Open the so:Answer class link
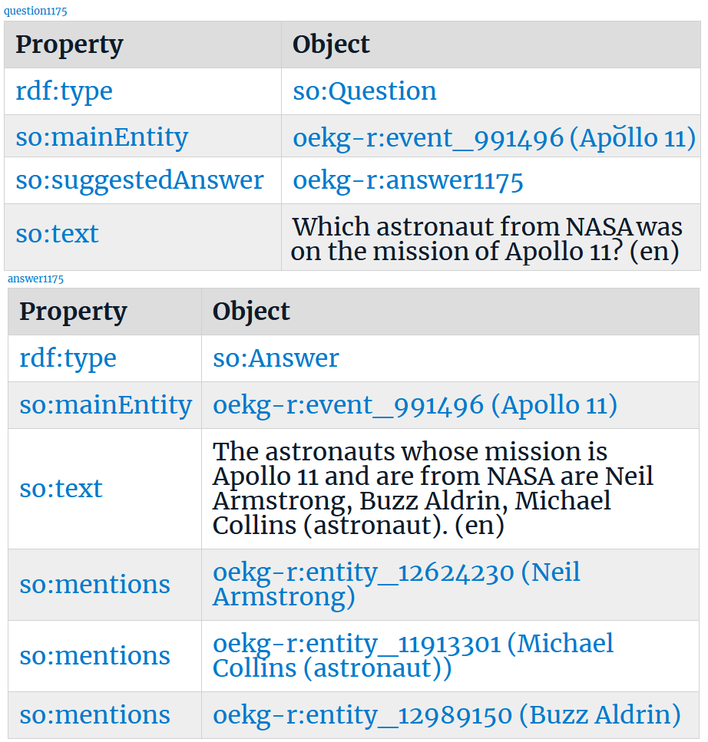The width and height of the screenshot is (708, 742). [x=276, y=358]
